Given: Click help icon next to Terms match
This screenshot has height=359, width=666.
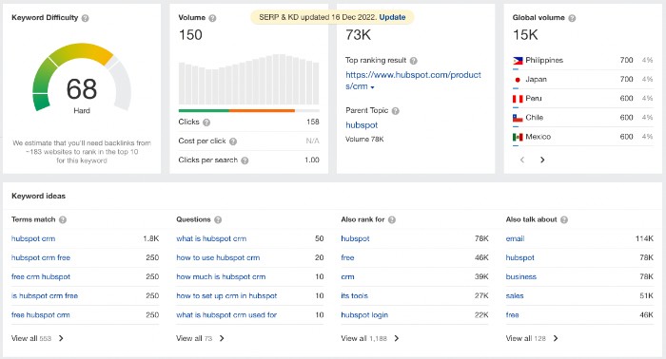Looking at the screenshot, I should click(63, 219).
